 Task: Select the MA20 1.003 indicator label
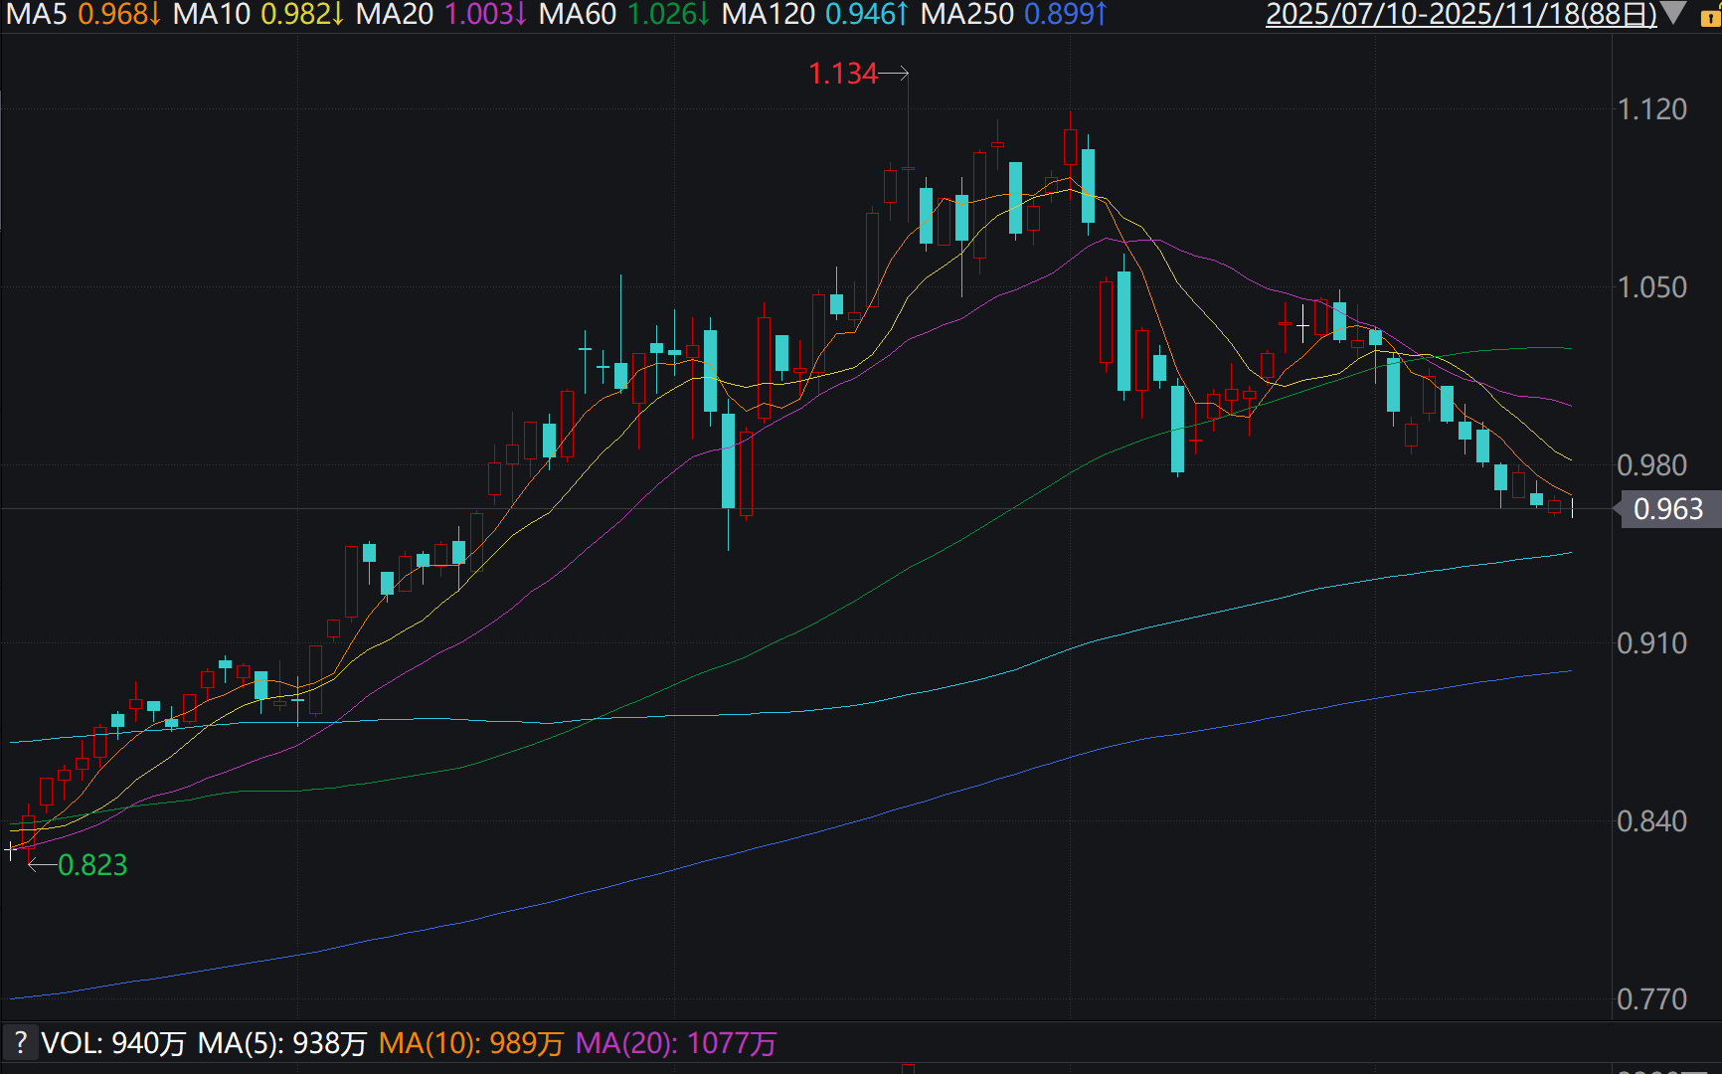pyautogui.click(x=441, y=15)
